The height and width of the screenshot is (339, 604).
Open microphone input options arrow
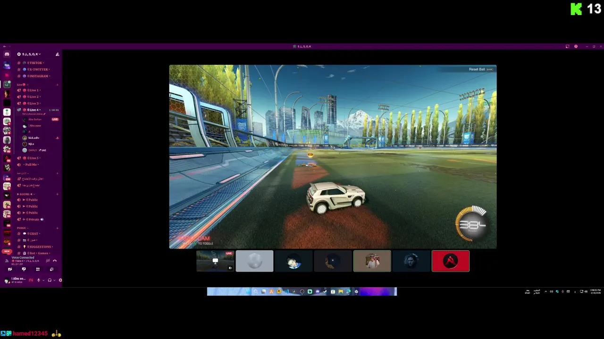tap(43, 280)
